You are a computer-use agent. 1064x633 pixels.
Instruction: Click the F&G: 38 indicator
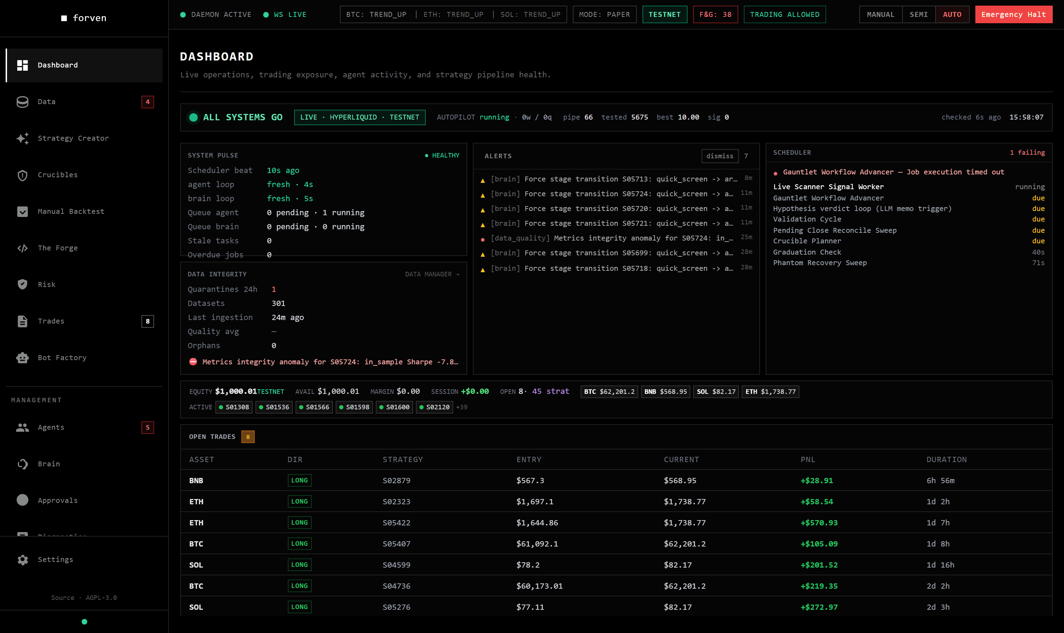pos(715,14)
